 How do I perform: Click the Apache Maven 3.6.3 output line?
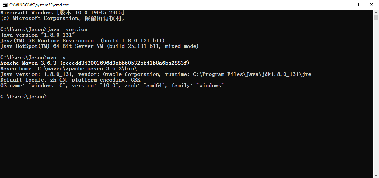click(x=95, y=63)
